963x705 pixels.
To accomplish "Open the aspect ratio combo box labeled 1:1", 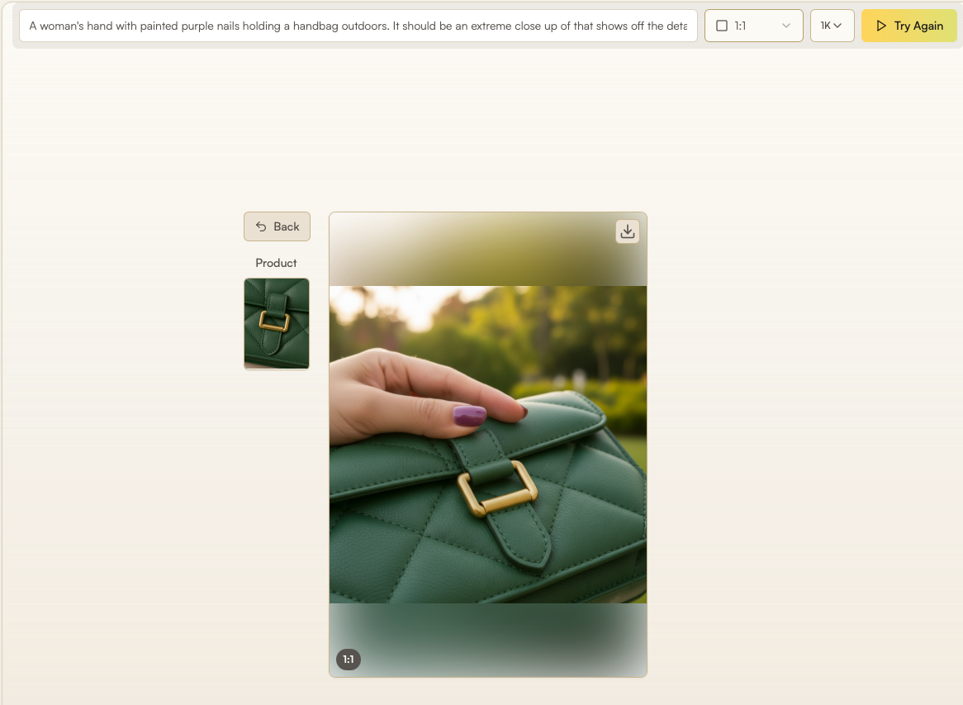I will [x=753, y=26].
